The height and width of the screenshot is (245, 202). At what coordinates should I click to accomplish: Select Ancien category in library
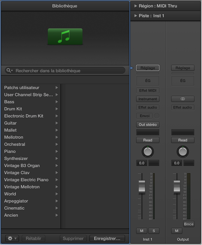click(31, 215)
